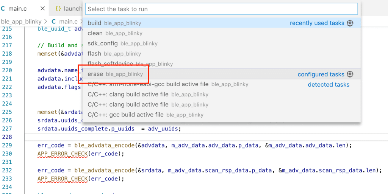Select arm-none-eabi-gcc build active file task

click(221, 84)
